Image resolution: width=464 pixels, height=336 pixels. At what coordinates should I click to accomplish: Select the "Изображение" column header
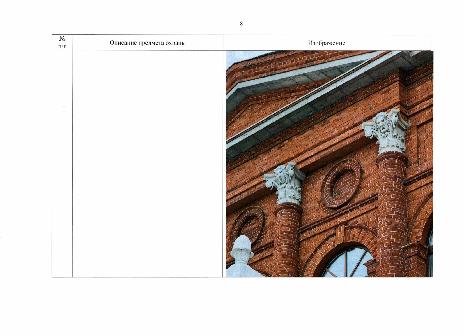click(x=327, y=43)
